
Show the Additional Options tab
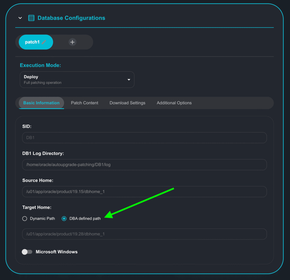174,103
